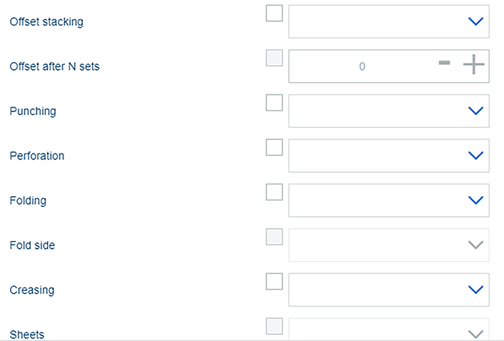This screenshot has height=341, width=504.
Task: Toggle the Folding checkbox
Action: point(275,192)
